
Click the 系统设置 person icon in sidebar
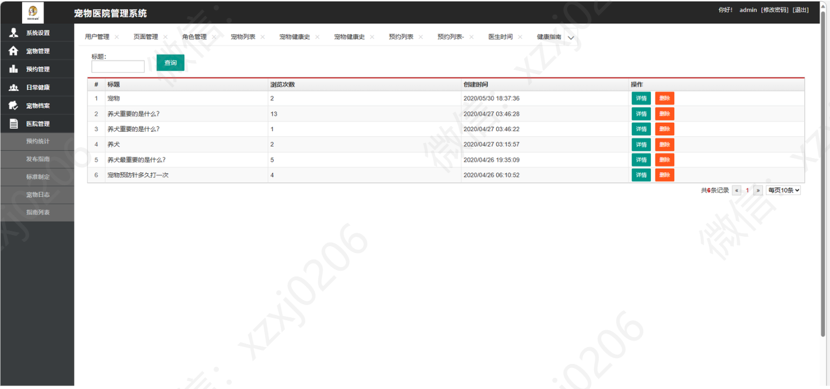[x=14, y=33]
